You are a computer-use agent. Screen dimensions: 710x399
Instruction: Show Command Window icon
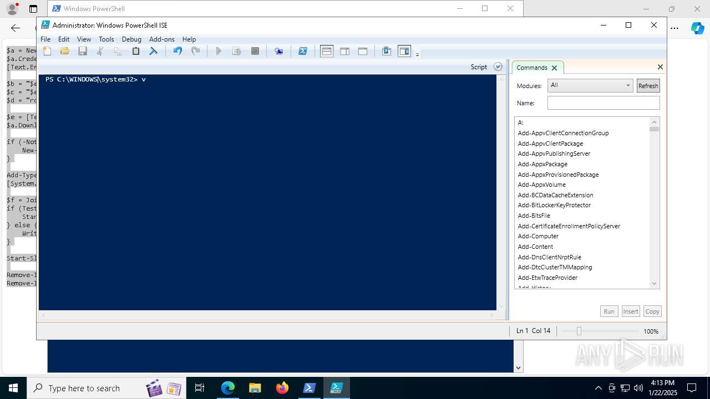[x=387, y=51]
